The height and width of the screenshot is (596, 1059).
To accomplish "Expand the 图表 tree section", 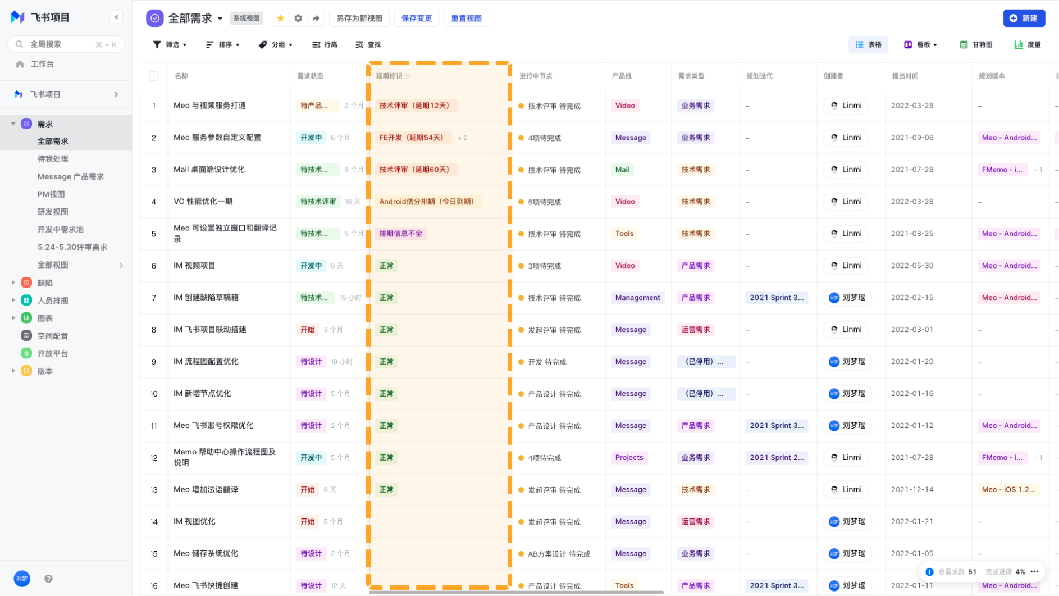I will [13, 318].
